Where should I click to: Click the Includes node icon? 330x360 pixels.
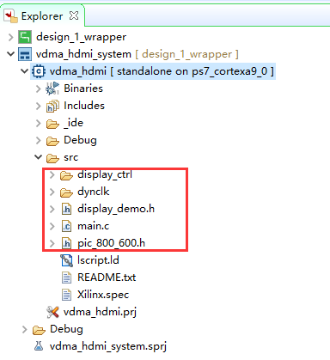click(52, 106)
